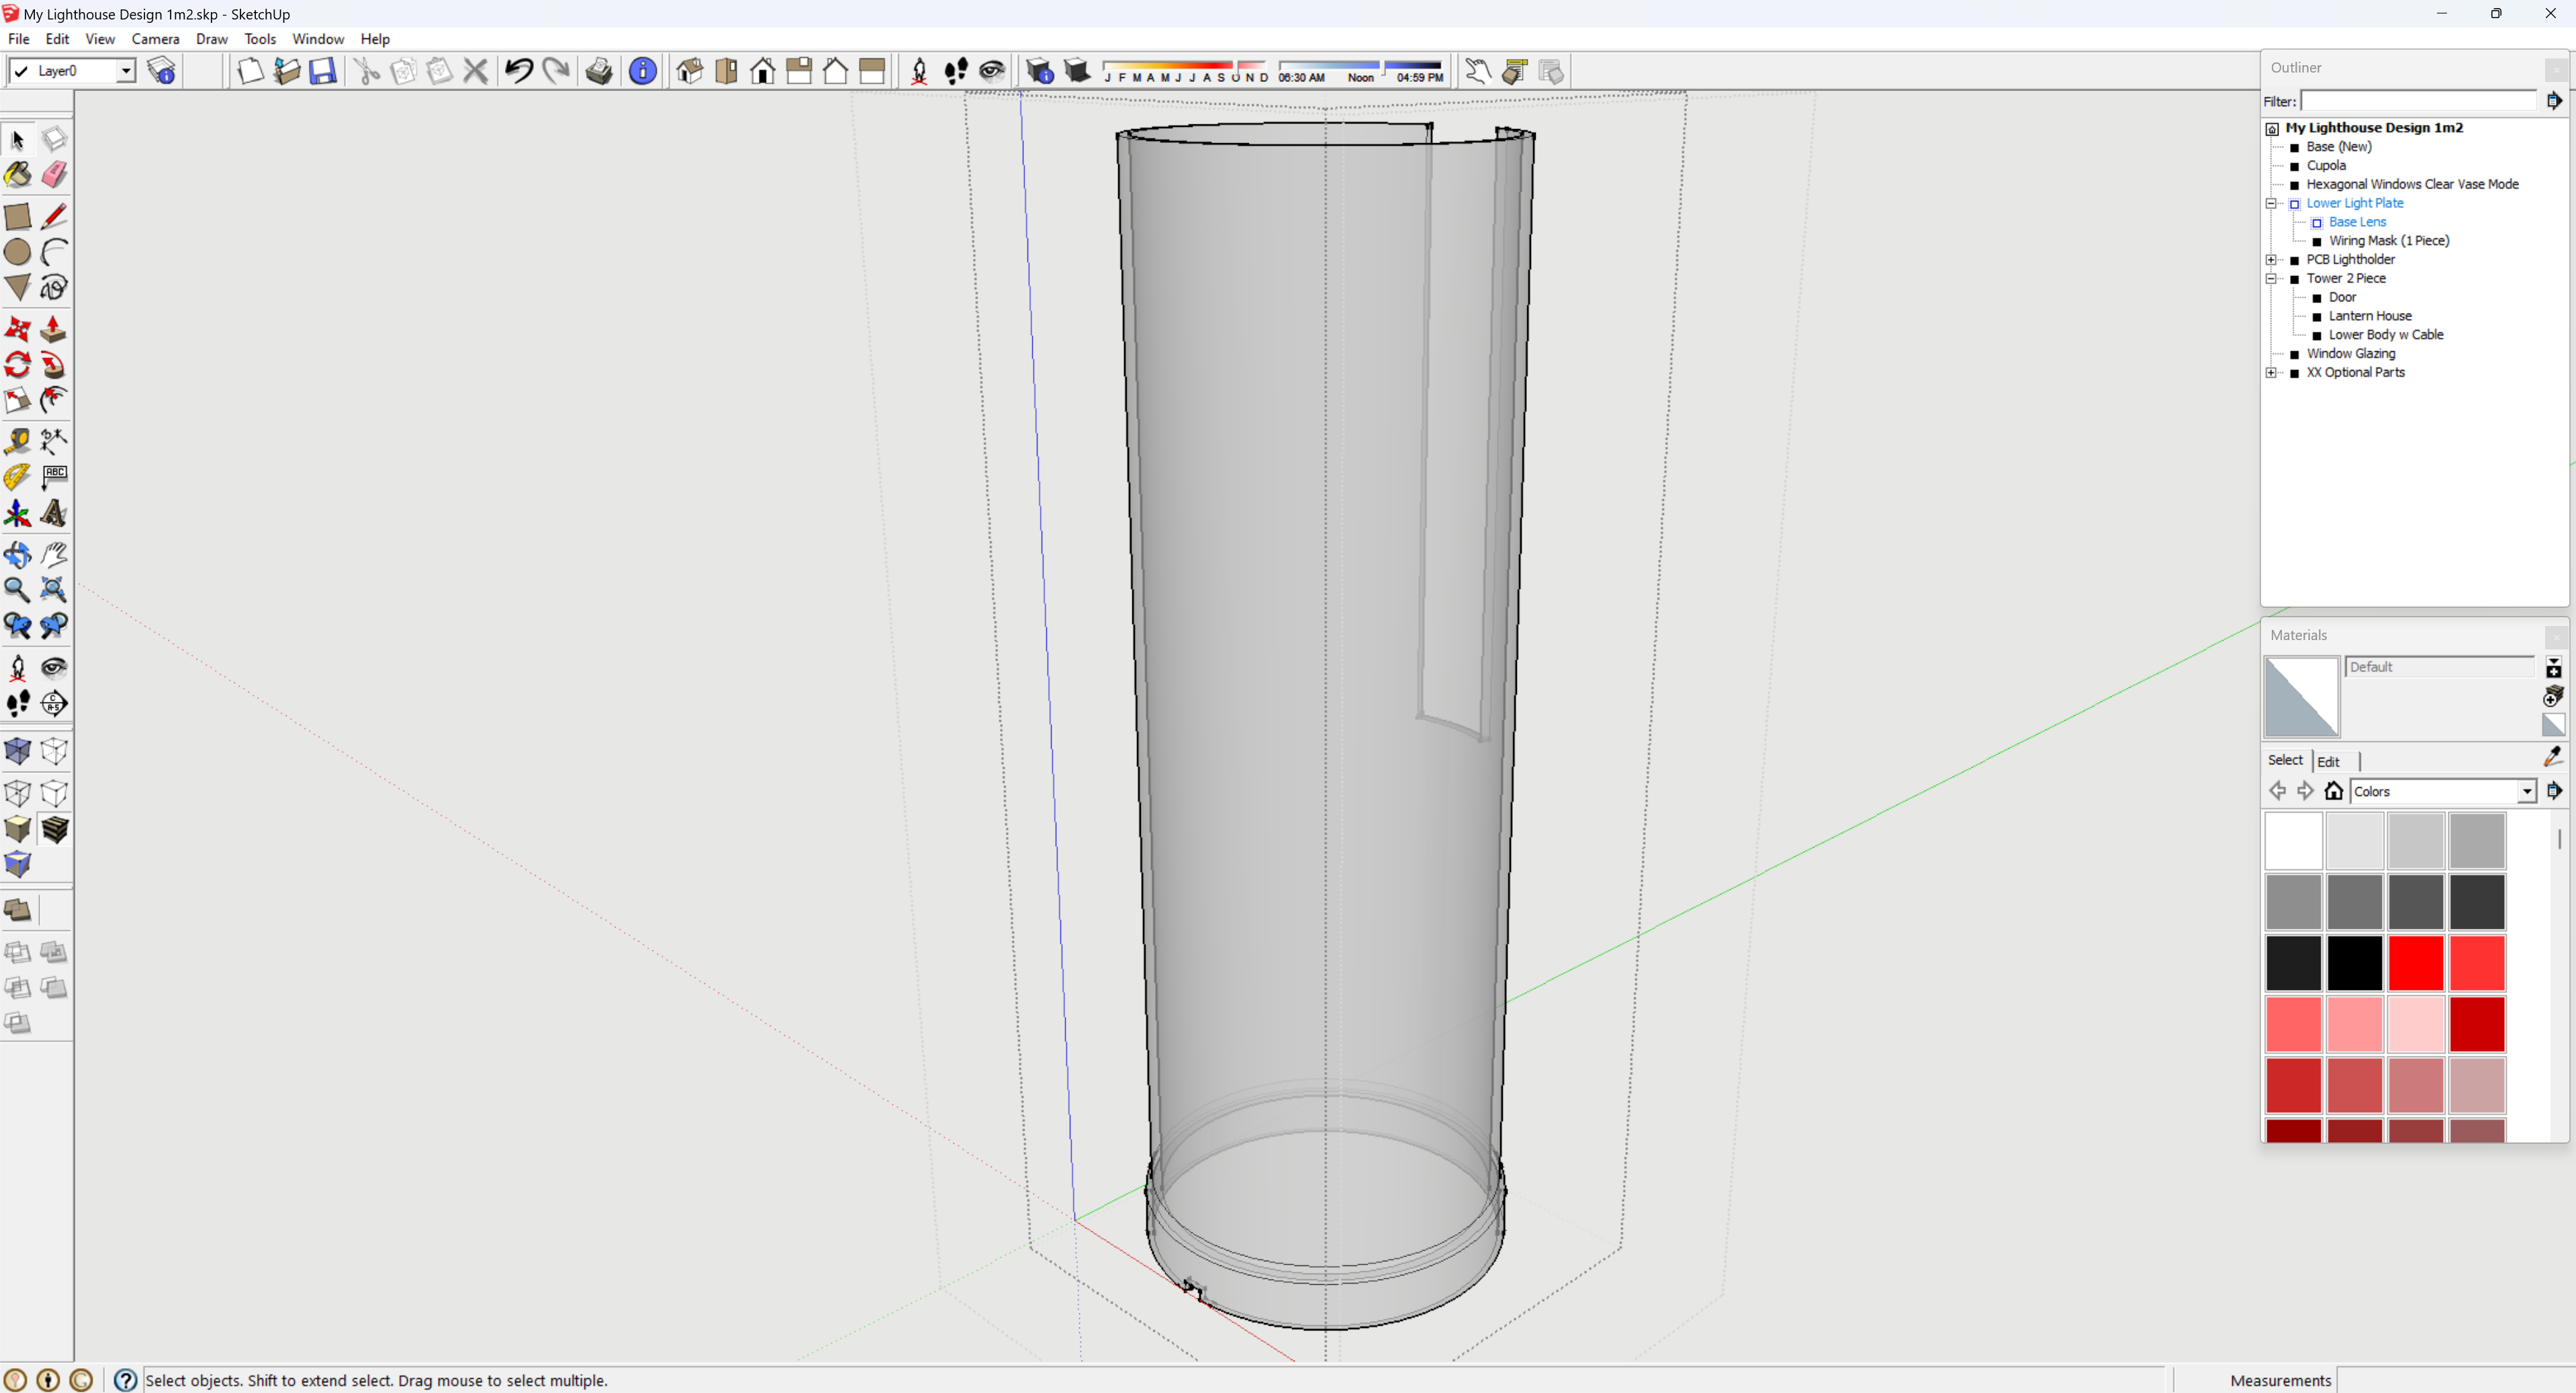Image resolution: width=2576 pixels, height=1393 pixels.
Task: Open the Layer0 dropdown arrow
Action: pos(126,71)
